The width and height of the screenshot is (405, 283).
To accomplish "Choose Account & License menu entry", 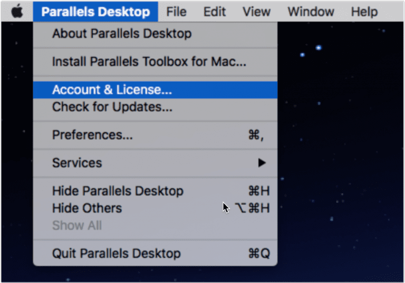I will pos(155,90).
